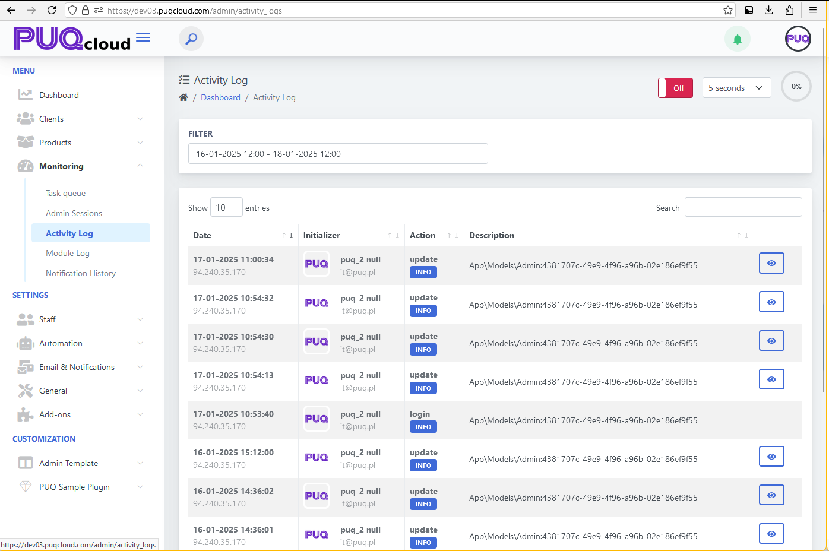829x551 pixels.
Task: Click the Products box icon
Action: pyautogui.click(x=26, y=142)
